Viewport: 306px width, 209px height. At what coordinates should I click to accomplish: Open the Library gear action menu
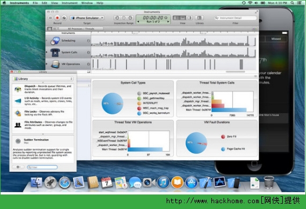(18, 167)
